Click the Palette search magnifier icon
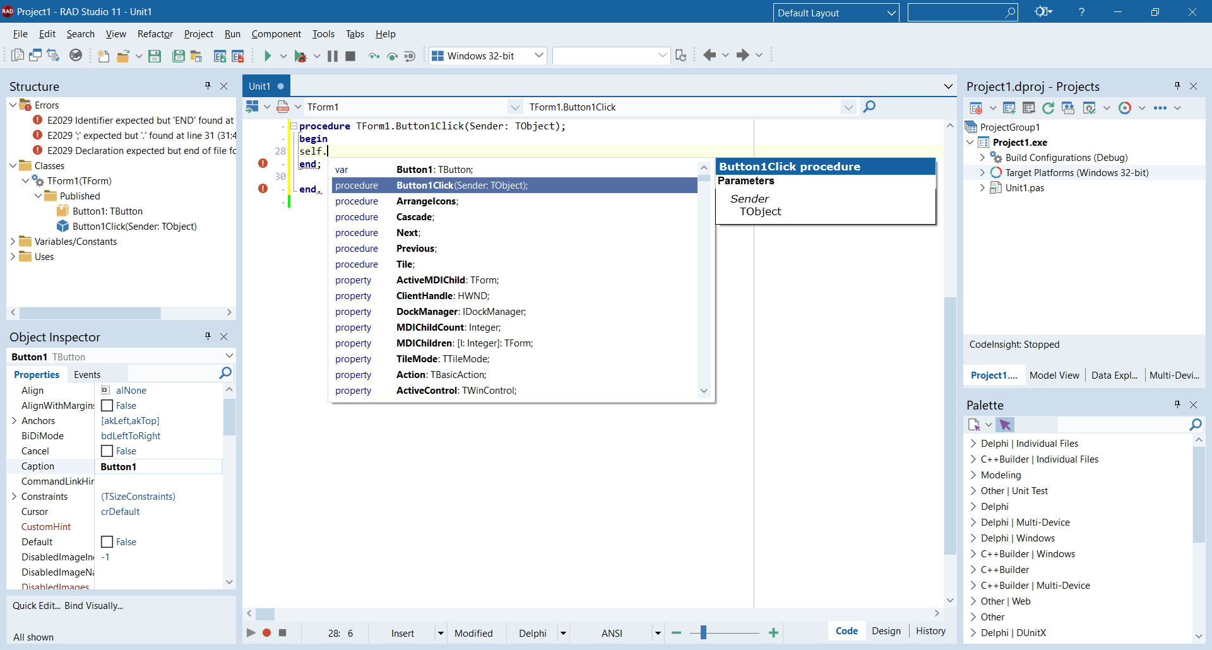 (x=1196, y=425)
